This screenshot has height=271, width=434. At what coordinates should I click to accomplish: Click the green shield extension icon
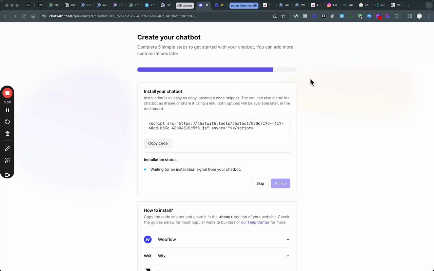[360, 16]
